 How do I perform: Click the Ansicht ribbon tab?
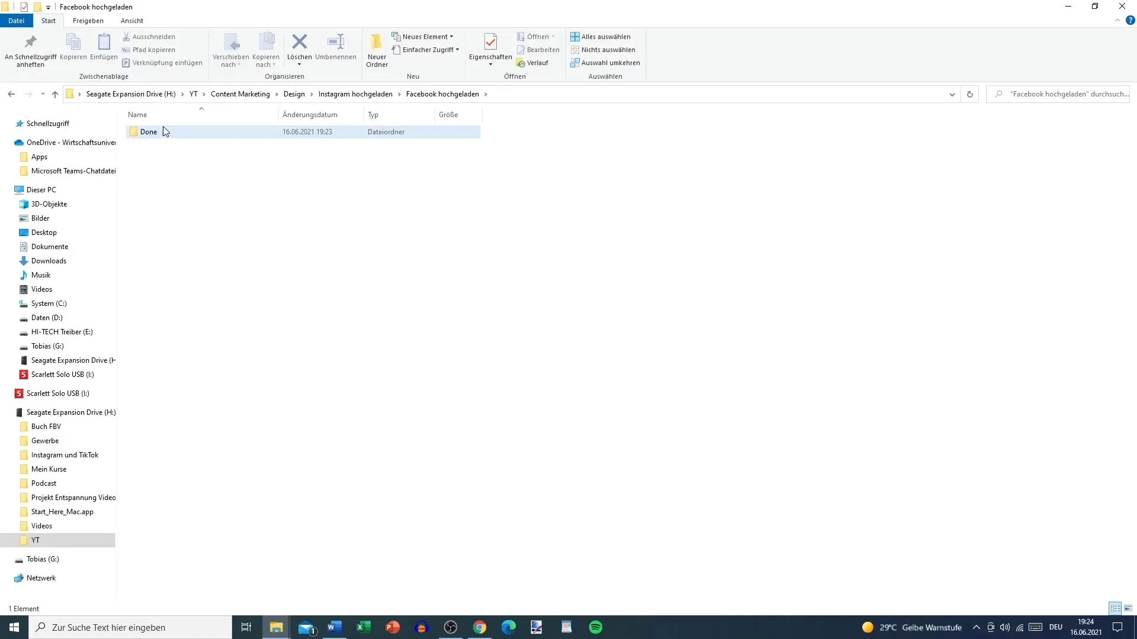[x=132, y=21]
